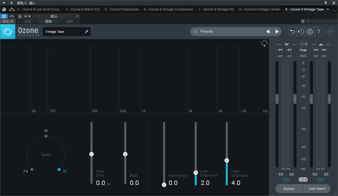Click the Harmonics slider handle
The height and width of the screenshot is (196, 338).
click(x=164, y=185)
